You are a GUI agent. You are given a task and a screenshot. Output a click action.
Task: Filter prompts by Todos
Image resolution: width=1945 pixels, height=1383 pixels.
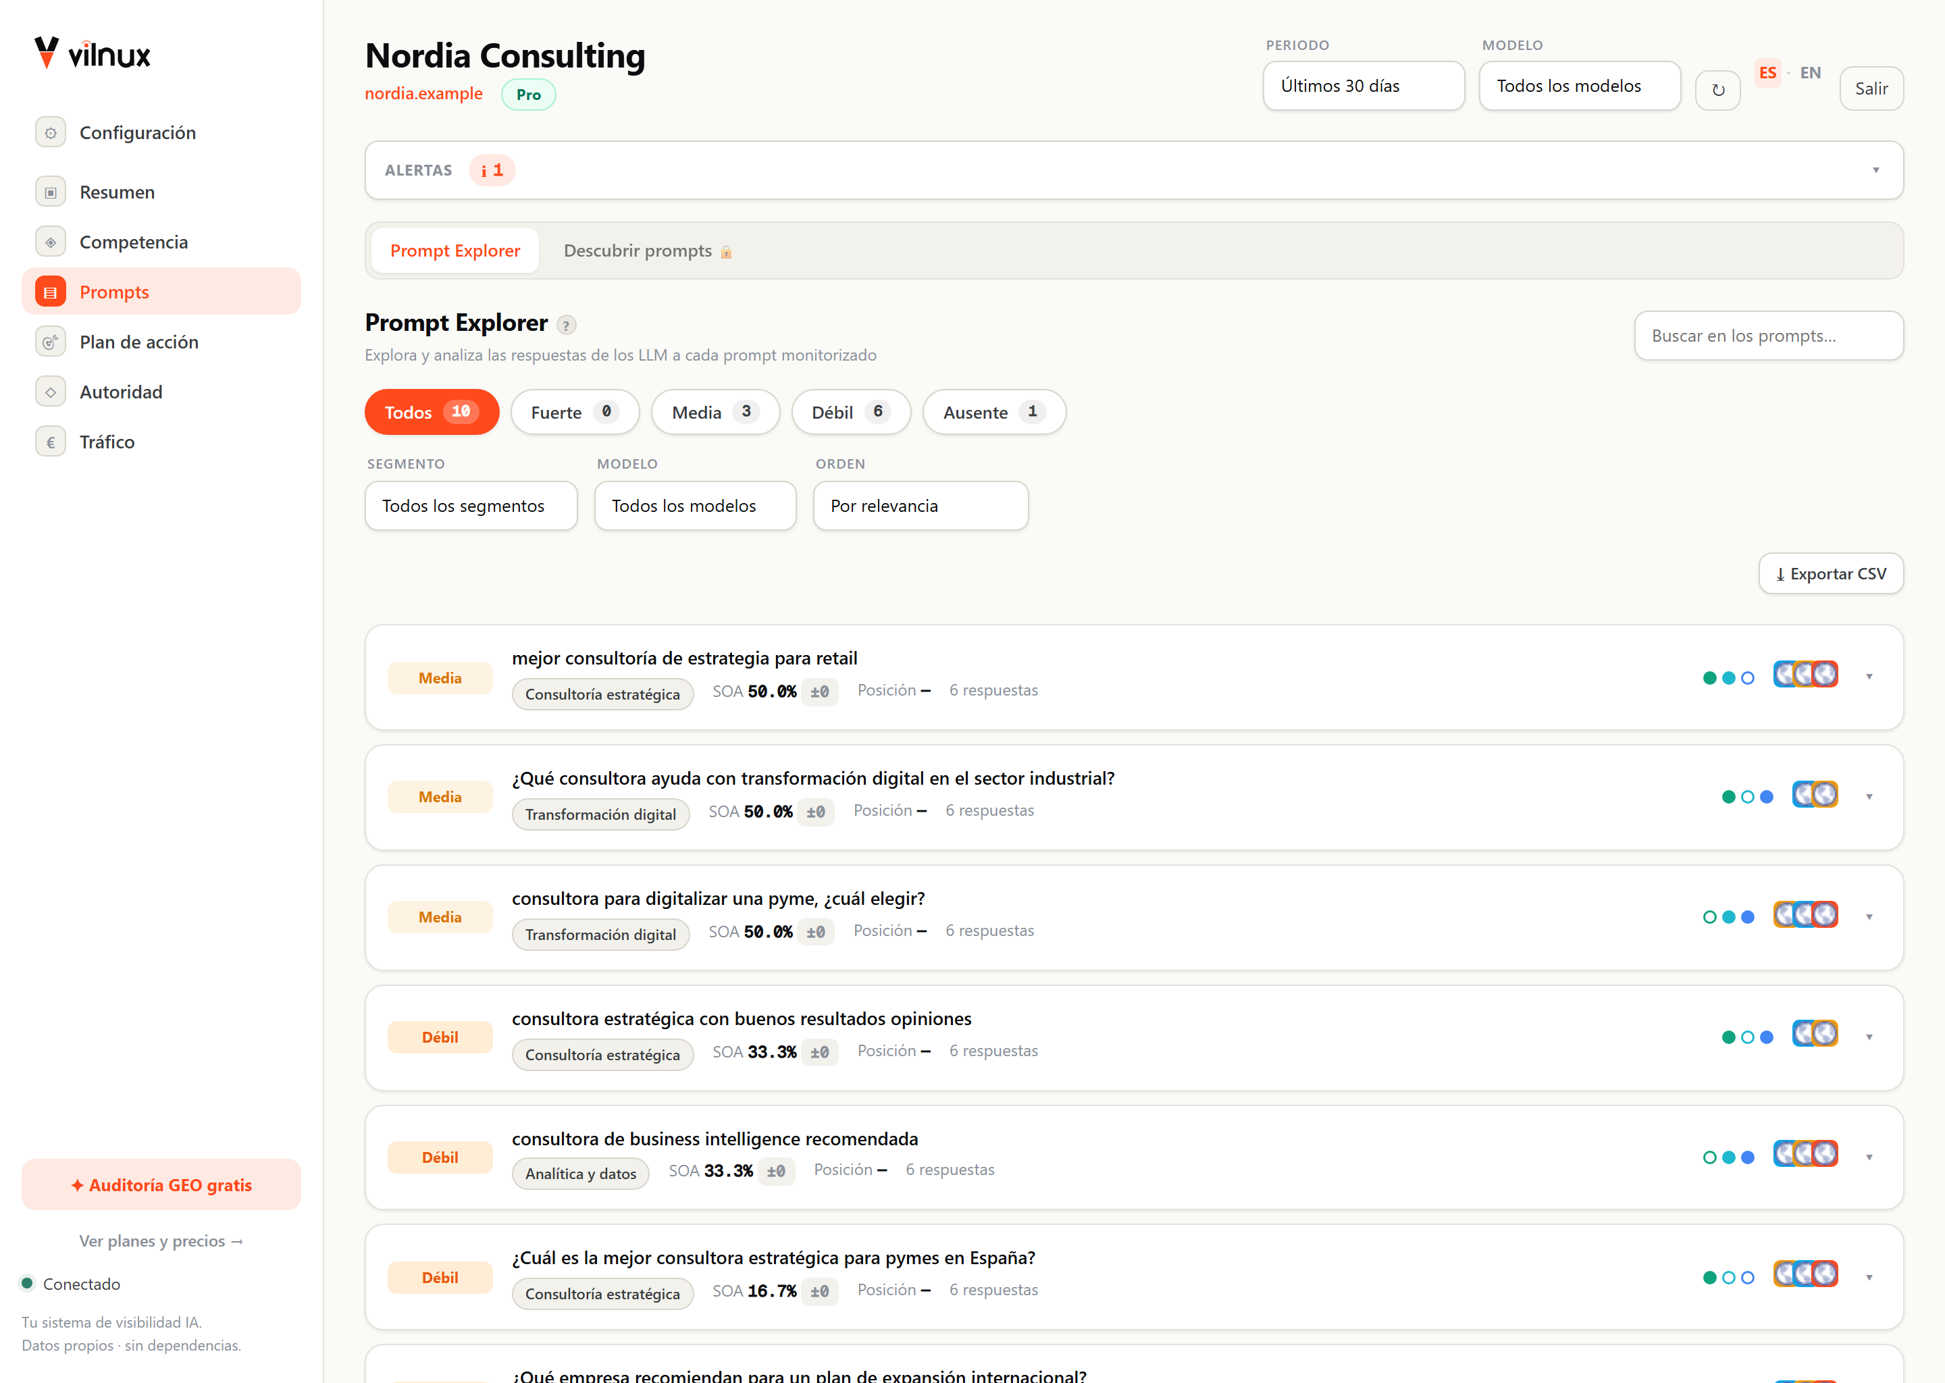[x=432, y=412]
